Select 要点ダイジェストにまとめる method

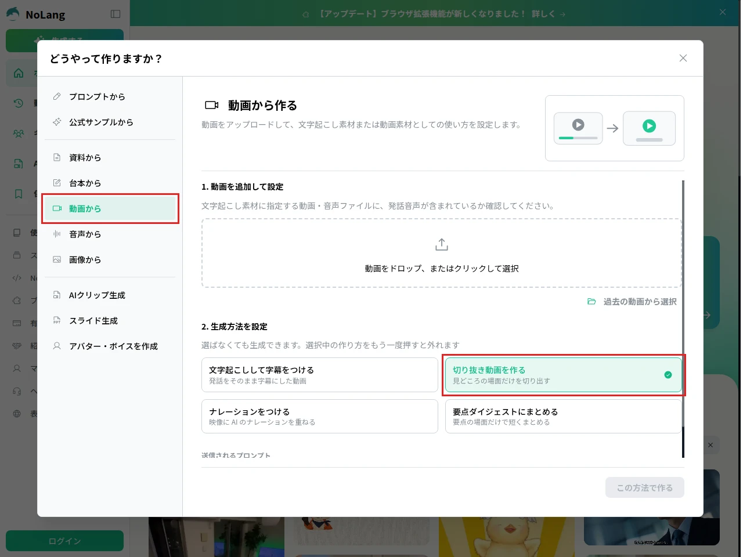[x=563, y=416]
